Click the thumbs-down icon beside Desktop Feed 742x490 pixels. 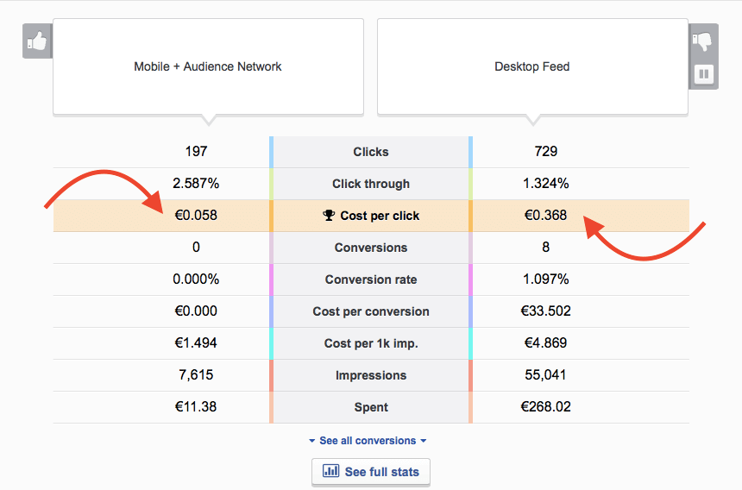pyautogui.click(x=702, y=41)
